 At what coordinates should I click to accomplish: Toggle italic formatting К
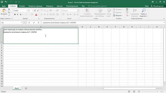[x=18, y=14]
